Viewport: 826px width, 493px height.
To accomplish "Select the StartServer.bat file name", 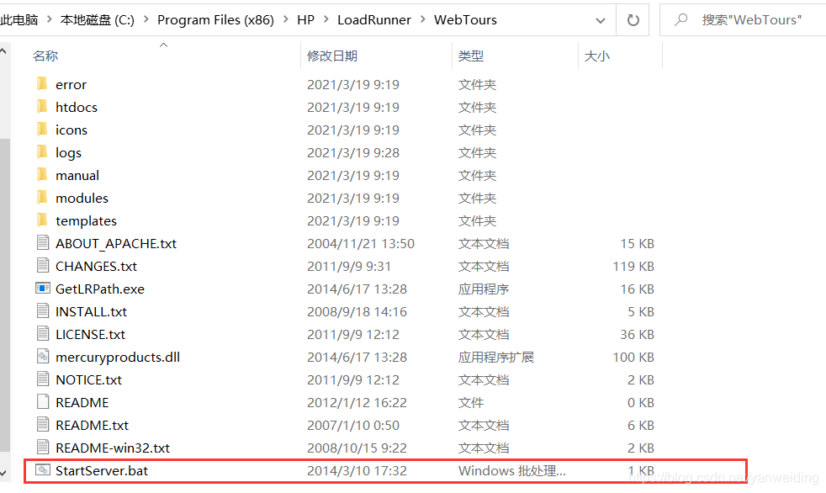I will pos(102,470).
